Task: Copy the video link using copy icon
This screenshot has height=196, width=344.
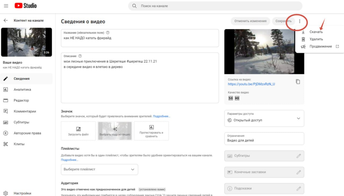Action: (298, 82)
